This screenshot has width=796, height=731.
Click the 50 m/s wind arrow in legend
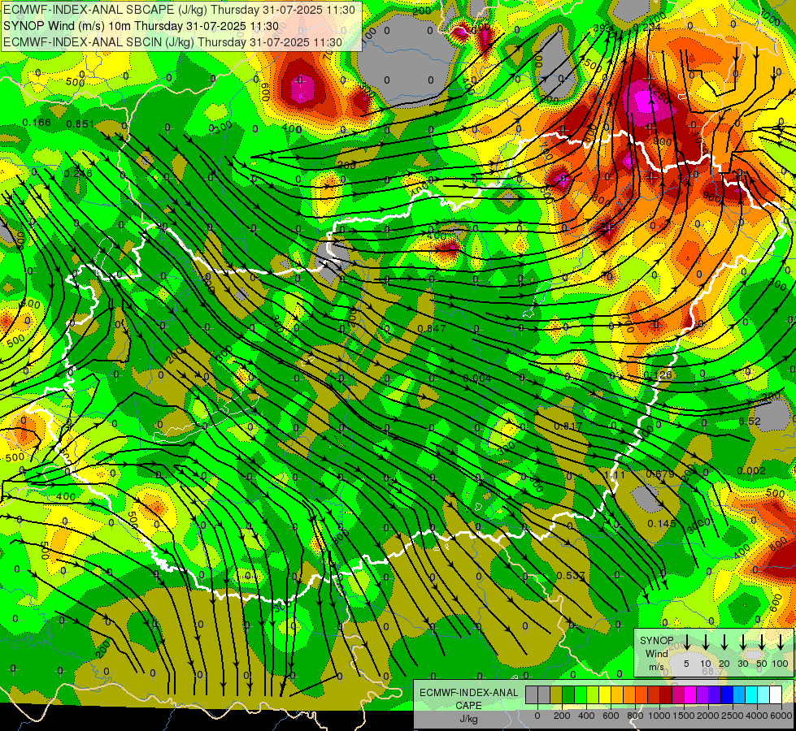[x=762, y=642]
